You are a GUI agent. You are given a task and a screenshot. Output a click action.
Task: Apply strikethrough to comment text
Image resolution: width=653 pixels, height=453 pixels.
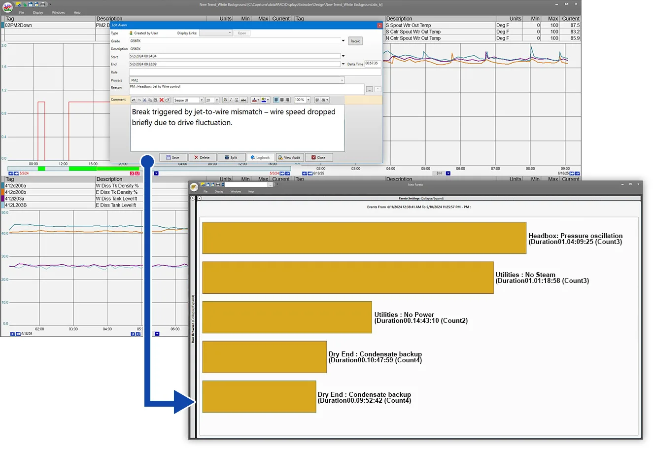tap(243, 100)
